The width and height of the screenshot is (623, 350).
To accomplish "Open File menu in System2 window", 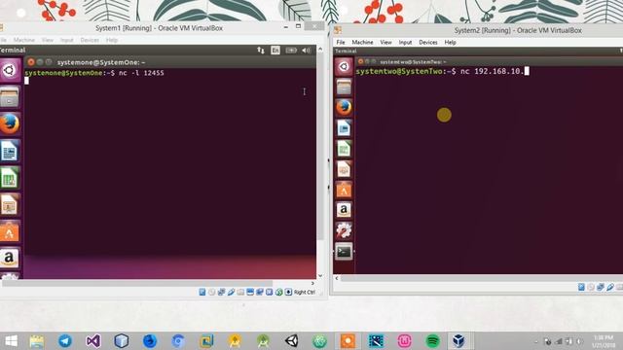I will pos(341,42).
